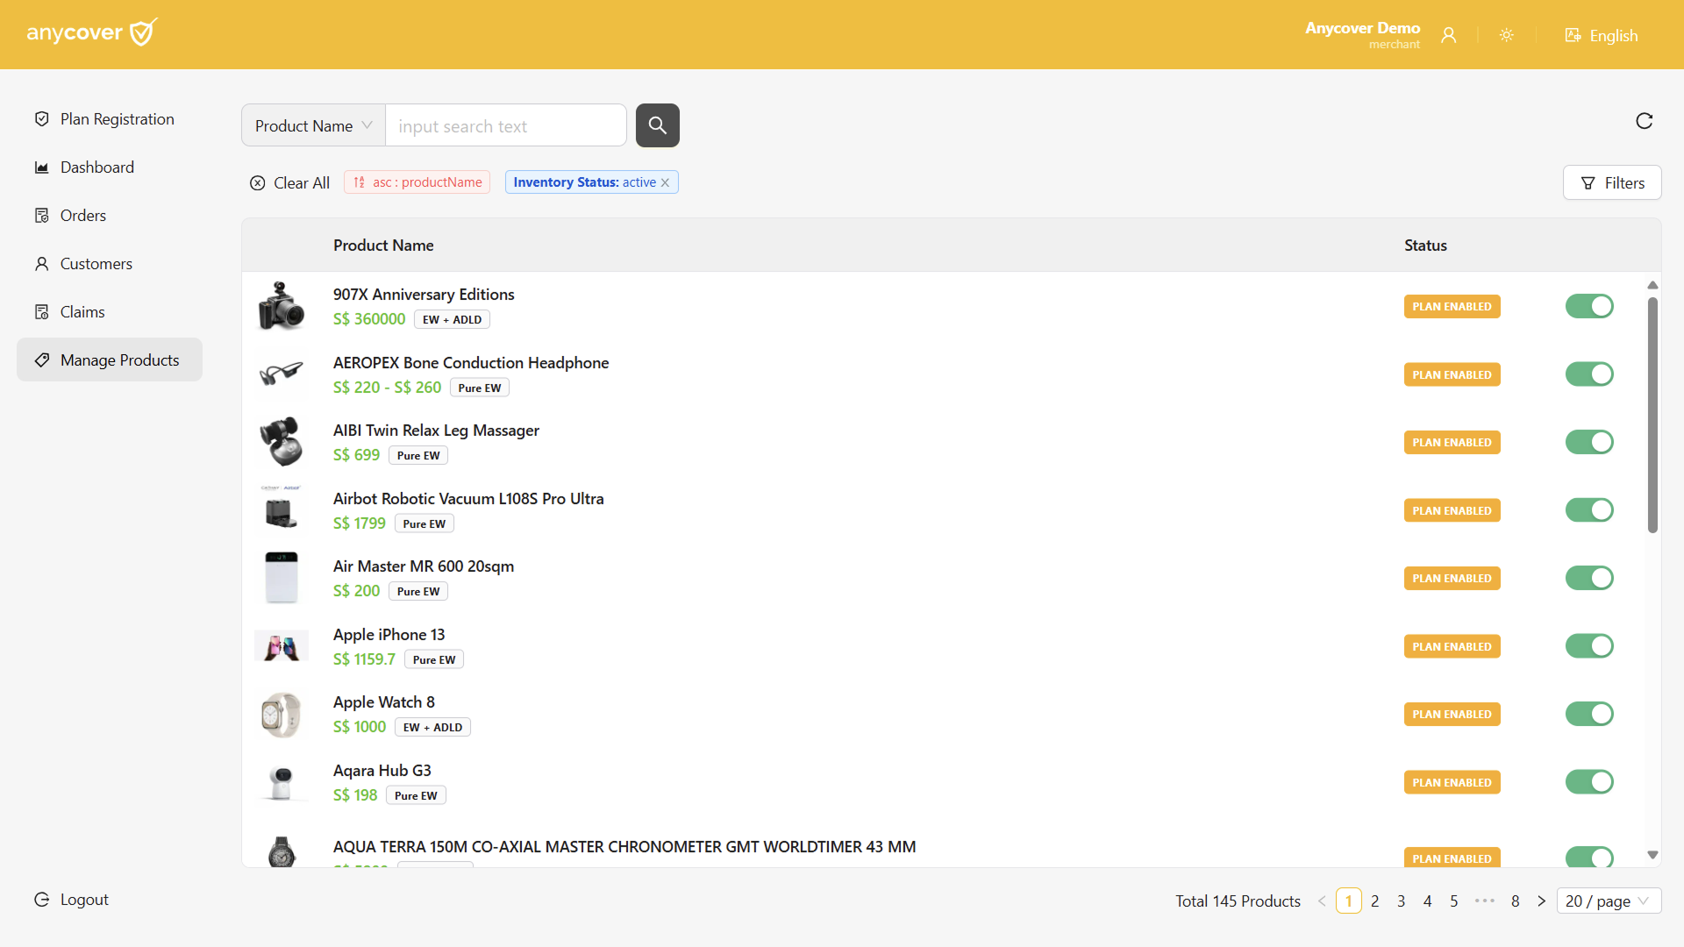Screen dimensions: 1684x947
Task: Click PLAN ENABLED badge for Apple Watch 8
Action: pos(1452,714)
